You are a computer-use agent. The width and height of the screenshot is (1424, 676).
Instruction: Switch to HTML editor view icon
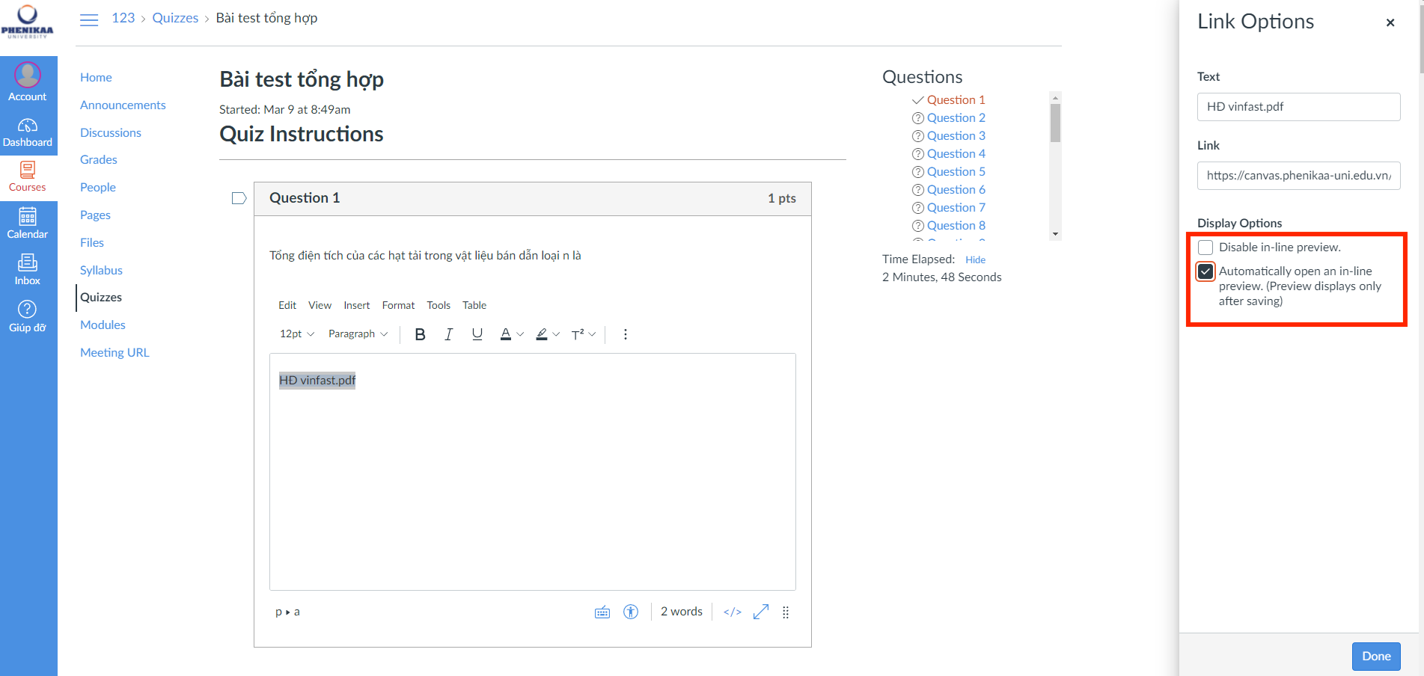733,612
